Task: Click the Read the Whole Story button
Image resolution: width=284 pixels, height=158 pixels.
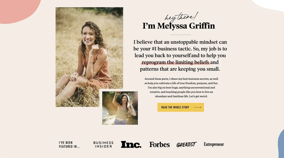Action: pos(181,107)
